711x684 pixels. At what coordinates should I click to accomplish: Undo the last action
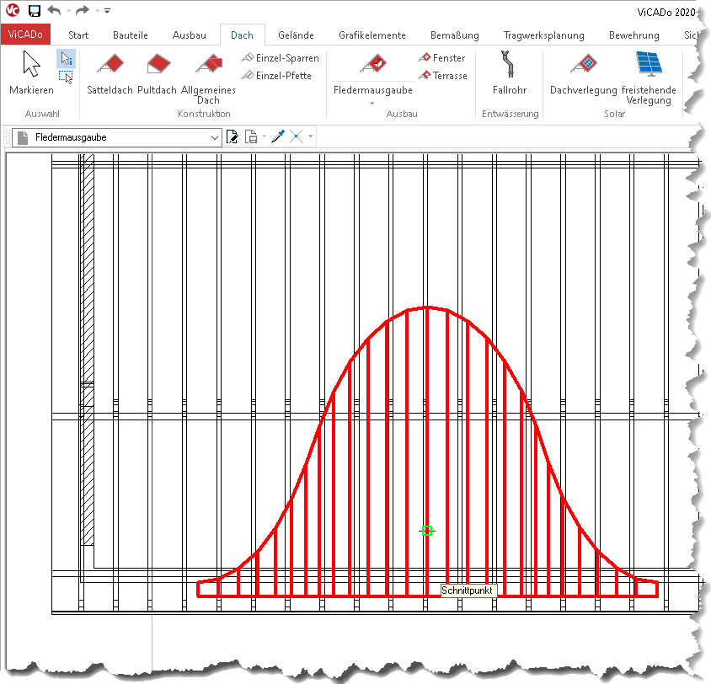[55, 10]
